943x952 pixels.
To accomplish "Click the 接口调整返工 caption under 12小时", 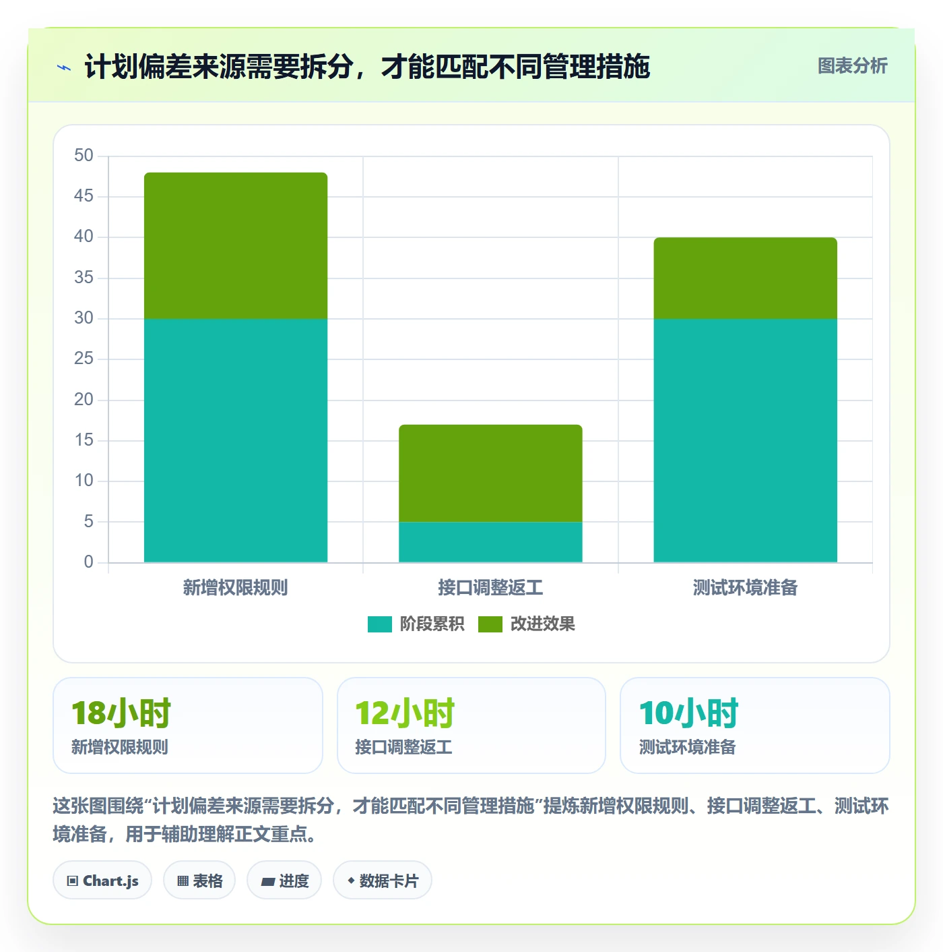I will (x=403, y=748).
